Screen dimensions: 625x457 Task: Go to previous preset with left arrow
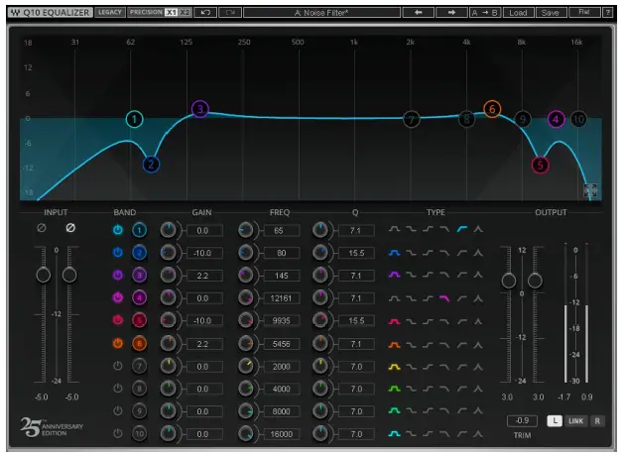419,13
